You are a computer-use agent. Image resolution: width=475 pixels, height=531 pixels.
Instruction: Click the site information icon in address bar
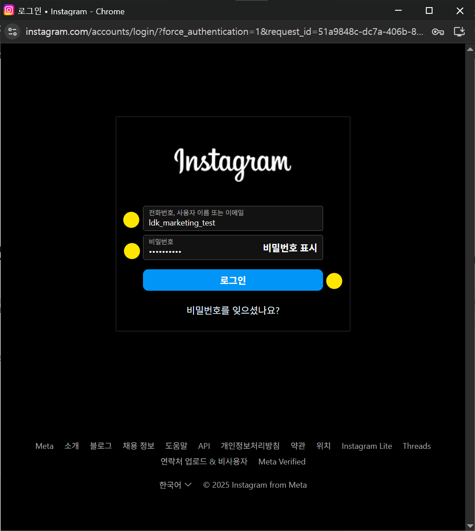[13, 32]
